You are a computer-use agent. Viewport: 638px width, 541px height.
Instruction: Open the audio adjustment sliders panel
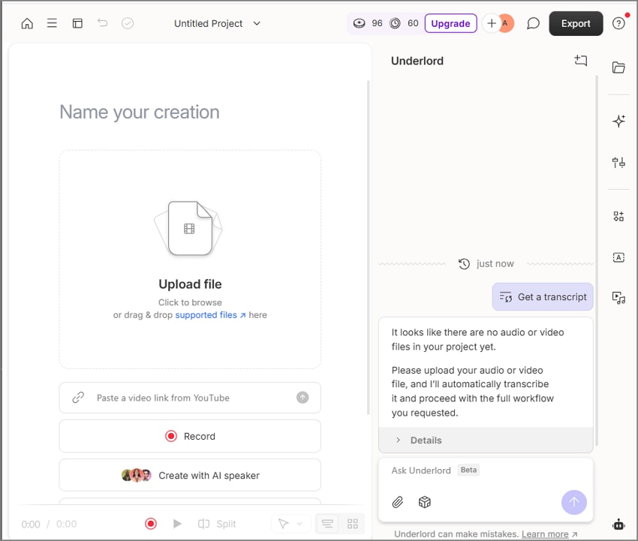[618, 163]
